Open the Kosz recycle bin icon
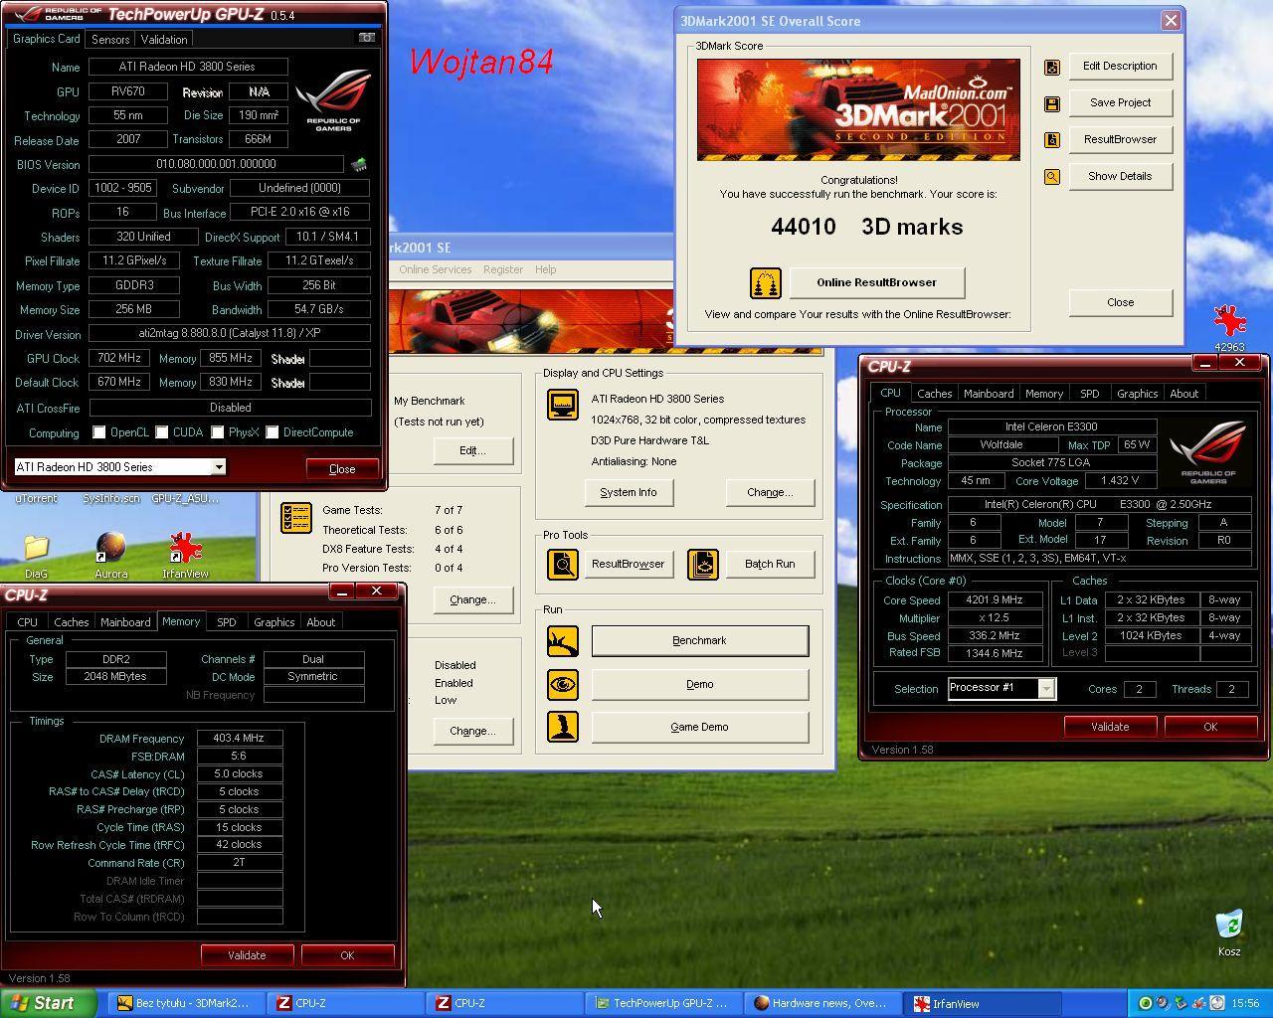The image size is (1273, 1018). (x=1229, y=931)
